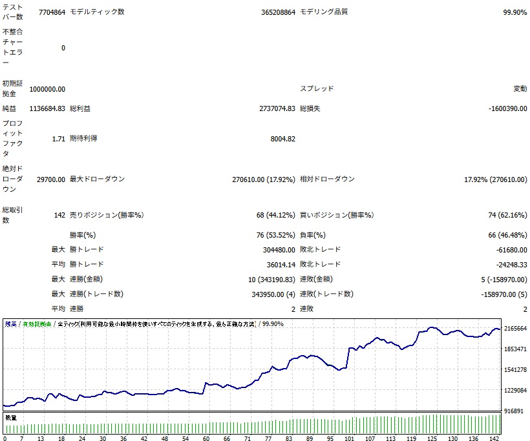The height and width of the screenshot is (441, 530).
Task: Select the 数量 volume panel label
Action: [x=11, y=418]
